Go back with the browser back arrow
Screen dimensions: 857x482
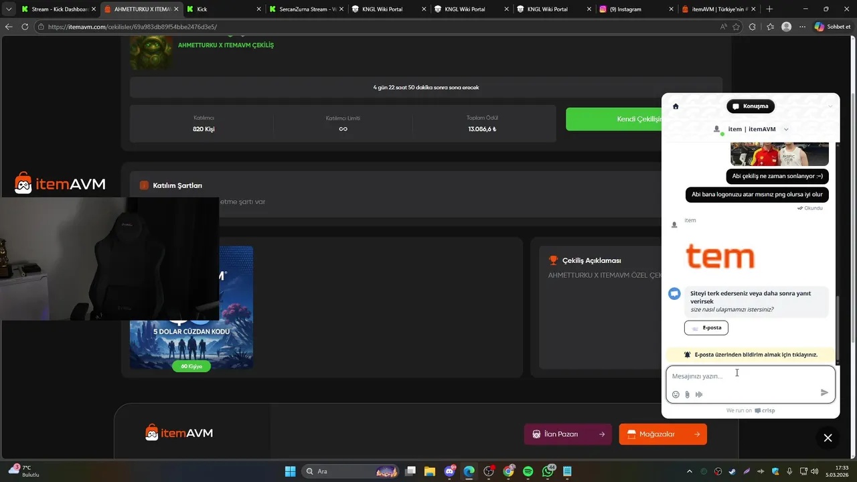(x=9, y=27)
